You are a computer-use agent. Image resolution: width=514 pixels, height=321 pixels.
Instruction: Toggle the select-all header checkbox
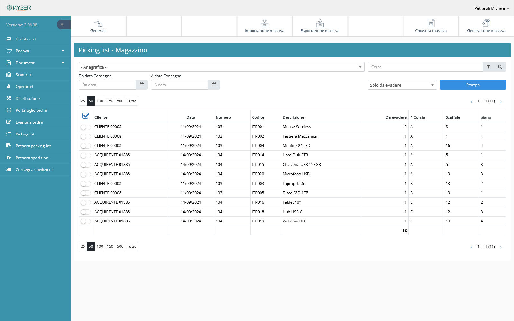(x=85, y=116)
